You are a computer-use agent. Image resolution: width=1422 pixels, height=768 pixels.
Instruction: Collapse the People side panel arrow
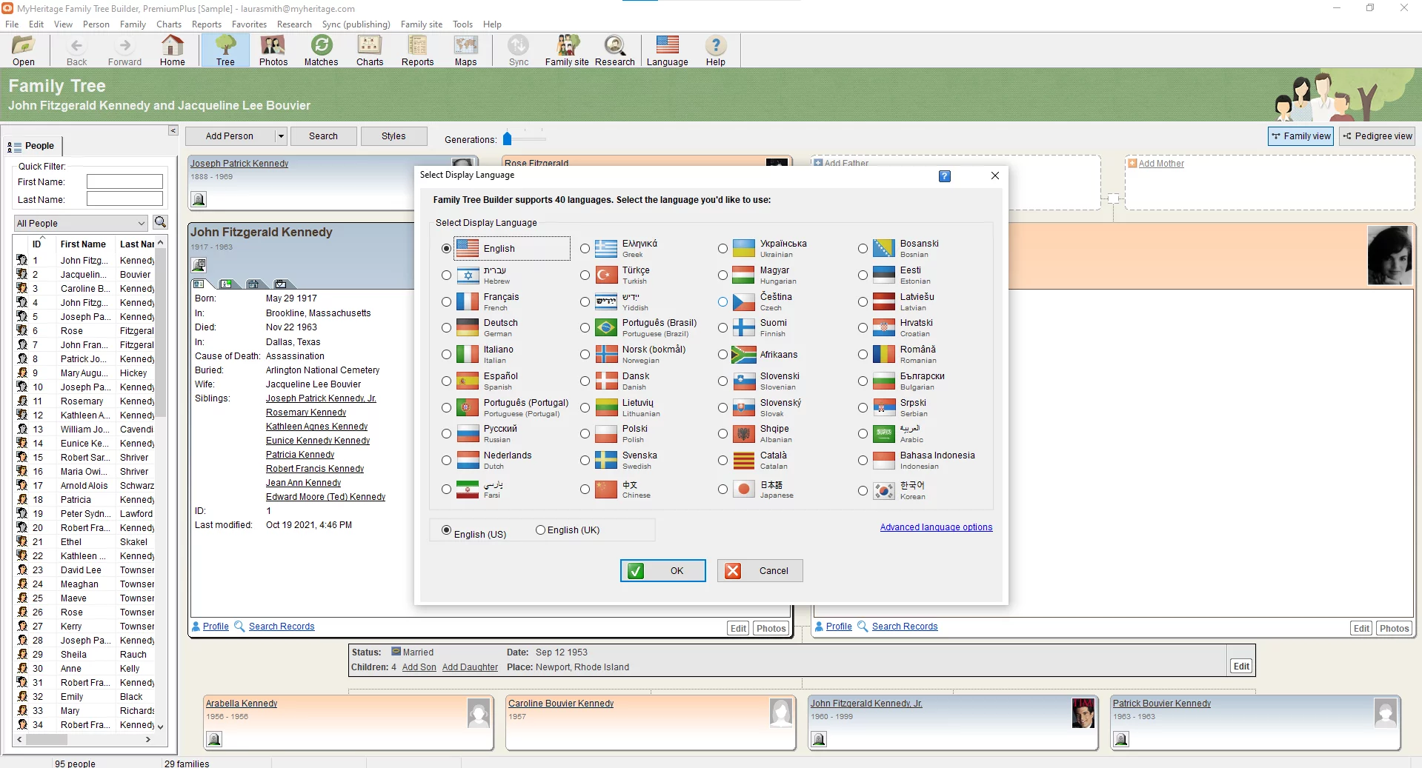[173, 130]
